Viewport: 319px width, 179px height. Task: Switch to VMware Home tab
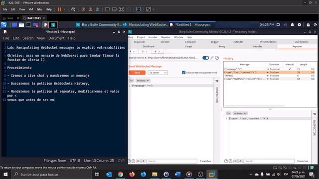(10, 18)
